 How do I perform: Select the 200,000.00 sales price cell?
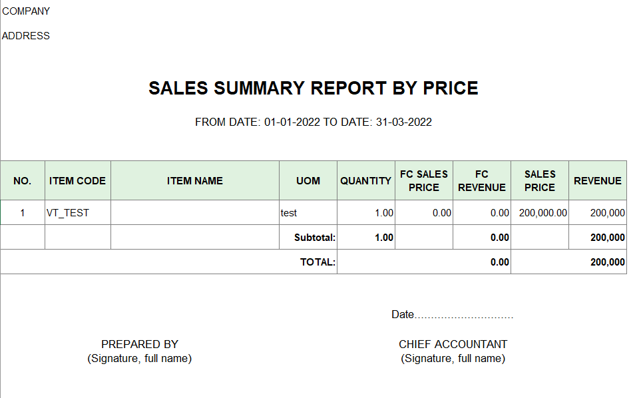pos(540,213)
